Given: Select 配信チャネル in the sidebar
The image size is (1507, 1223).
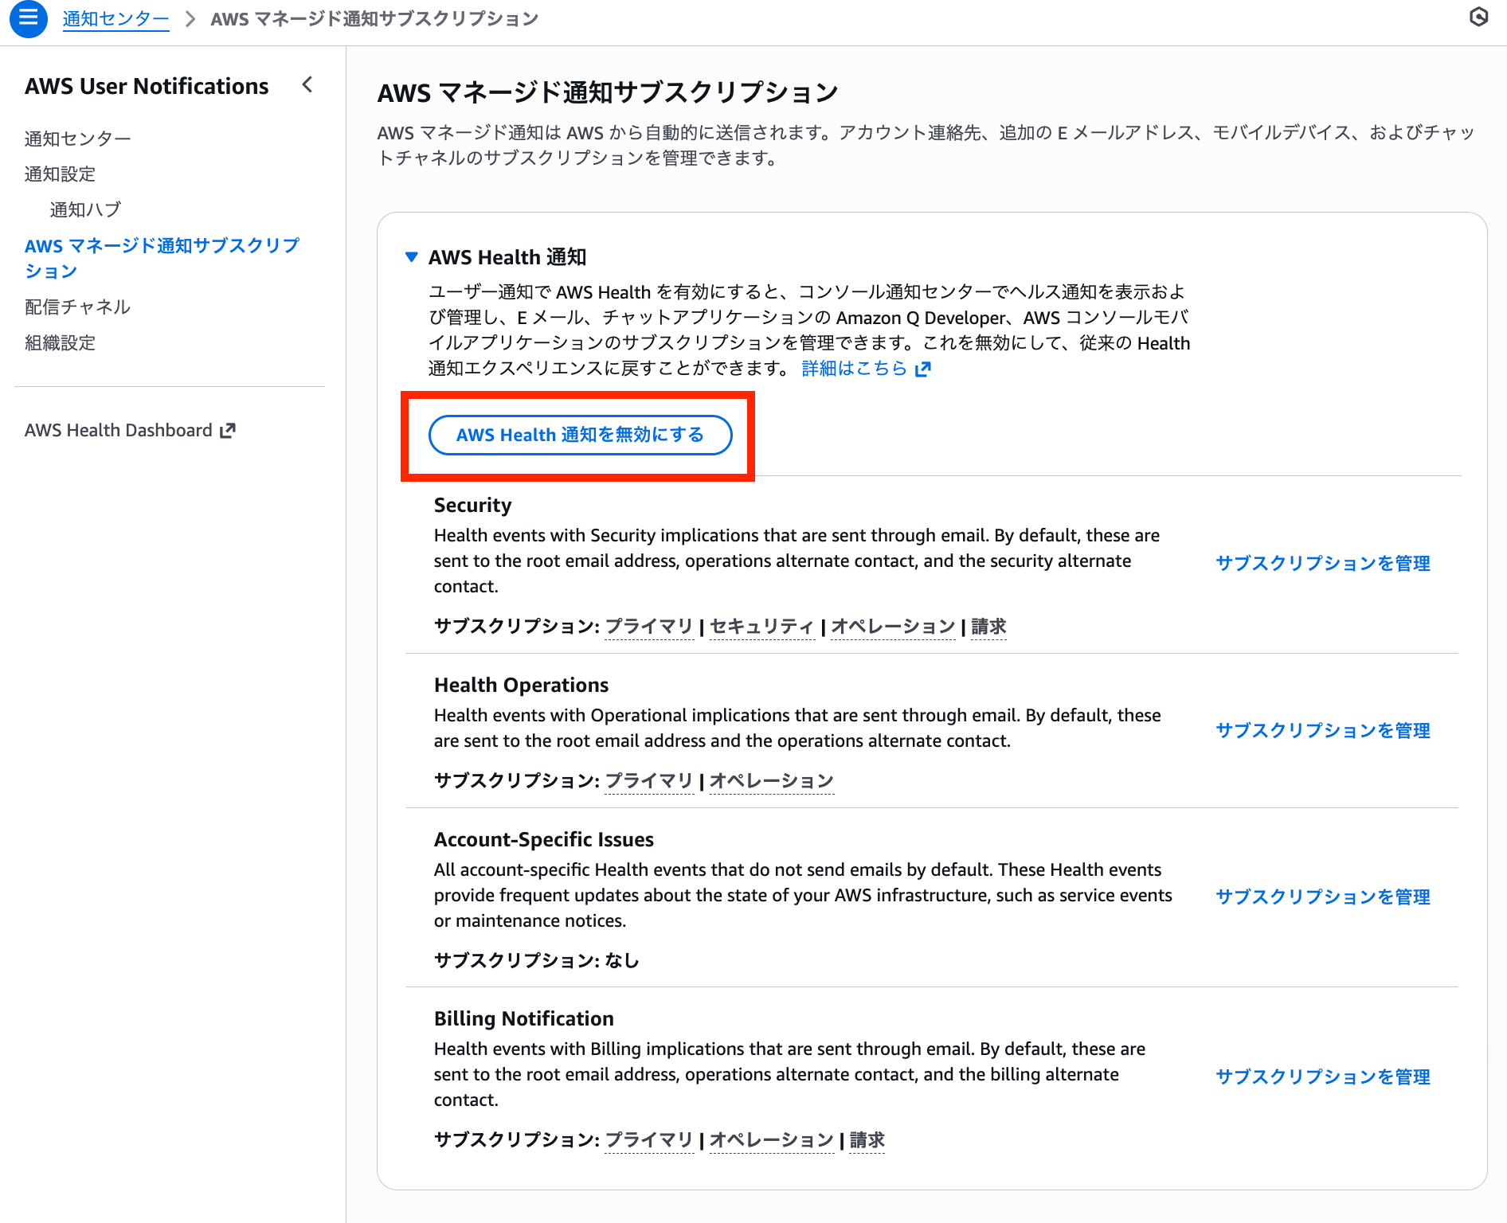Looking at the screenshot, I should click(x=76, y=307).
